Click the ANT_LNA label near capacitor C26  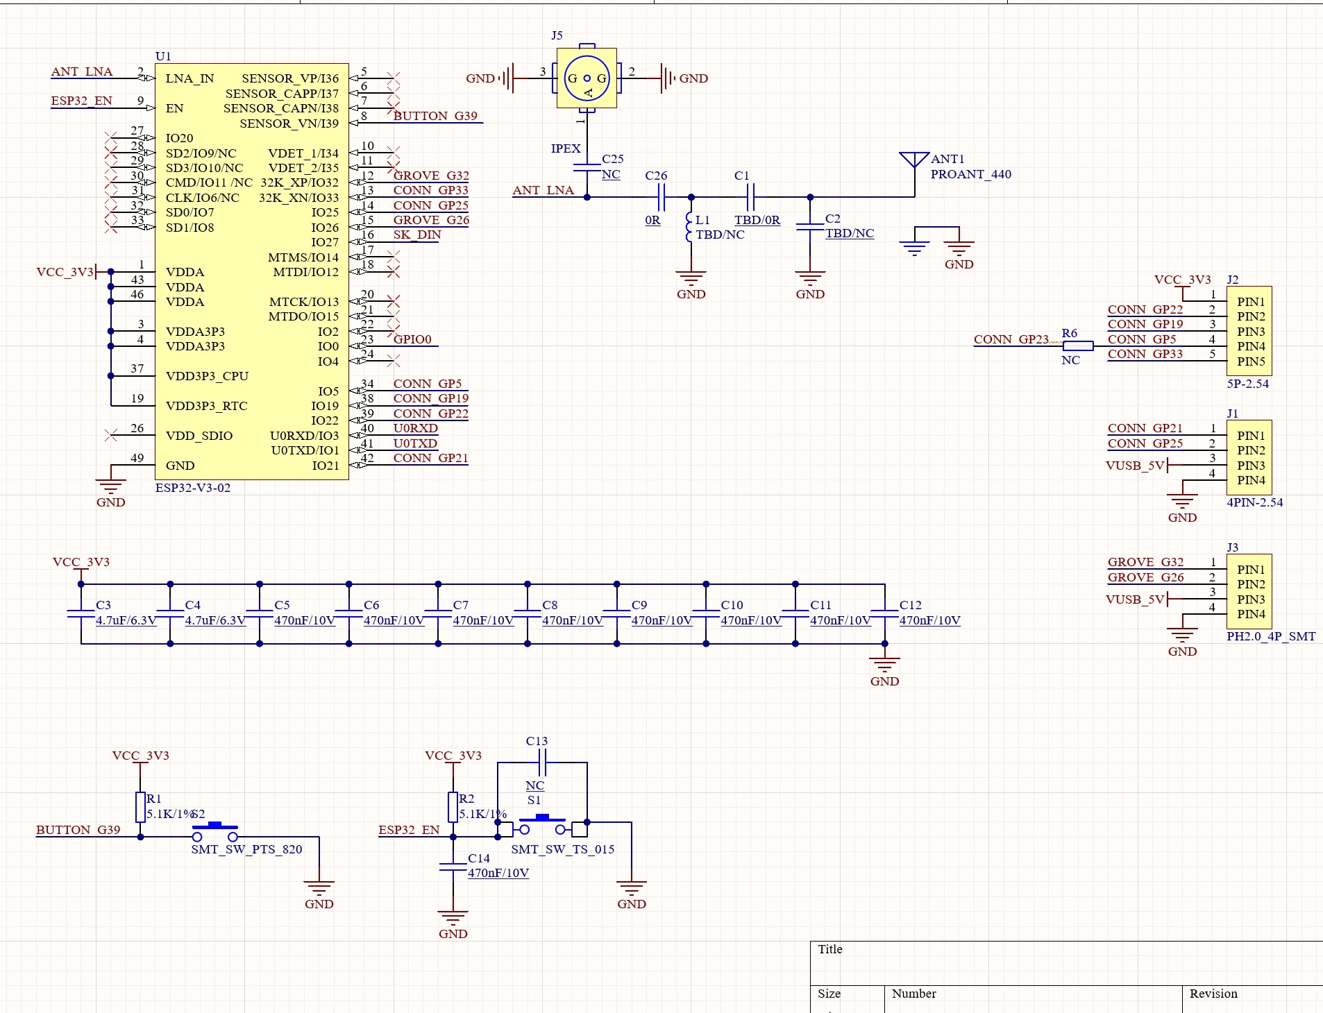click(543, 190)
